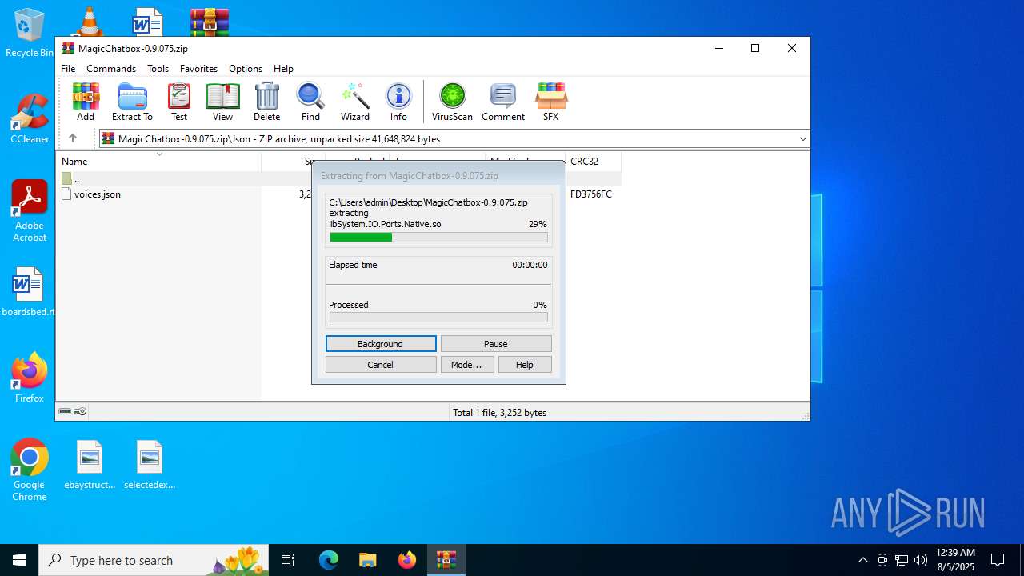Sort by the CRC32 column header

click(593, 161)
